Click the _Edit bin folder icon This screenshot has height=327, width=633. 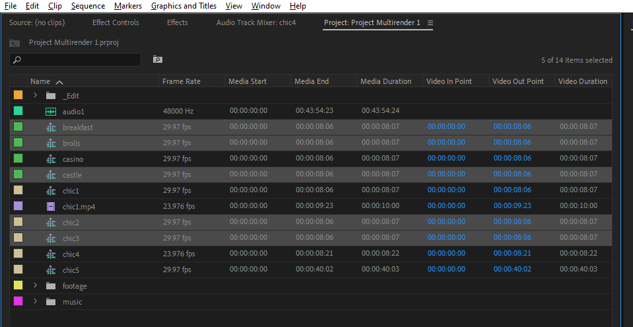pyautogui.click(x=50, y=96)
